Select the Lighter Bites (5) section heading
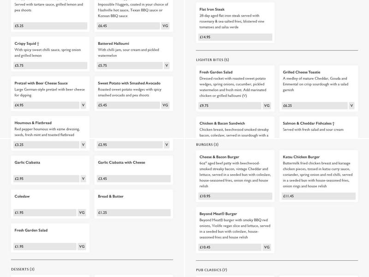The height and width of the screenshot is (277, 369). pos(212,60)
